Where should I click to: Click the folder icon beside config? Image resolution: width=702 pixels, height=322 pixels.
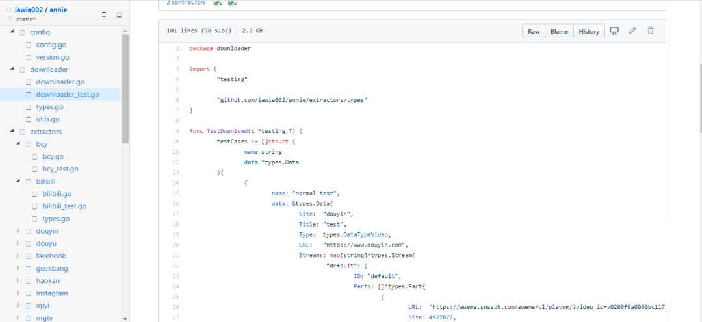[22, 32]
